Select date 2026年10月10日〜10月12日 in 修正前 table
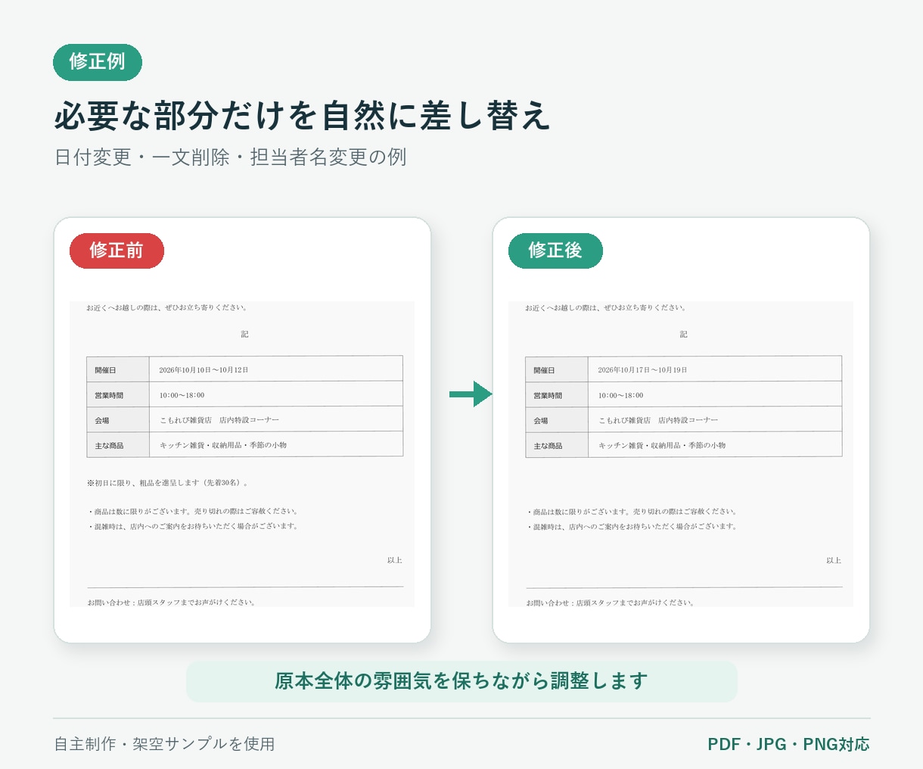 (204, 370)
